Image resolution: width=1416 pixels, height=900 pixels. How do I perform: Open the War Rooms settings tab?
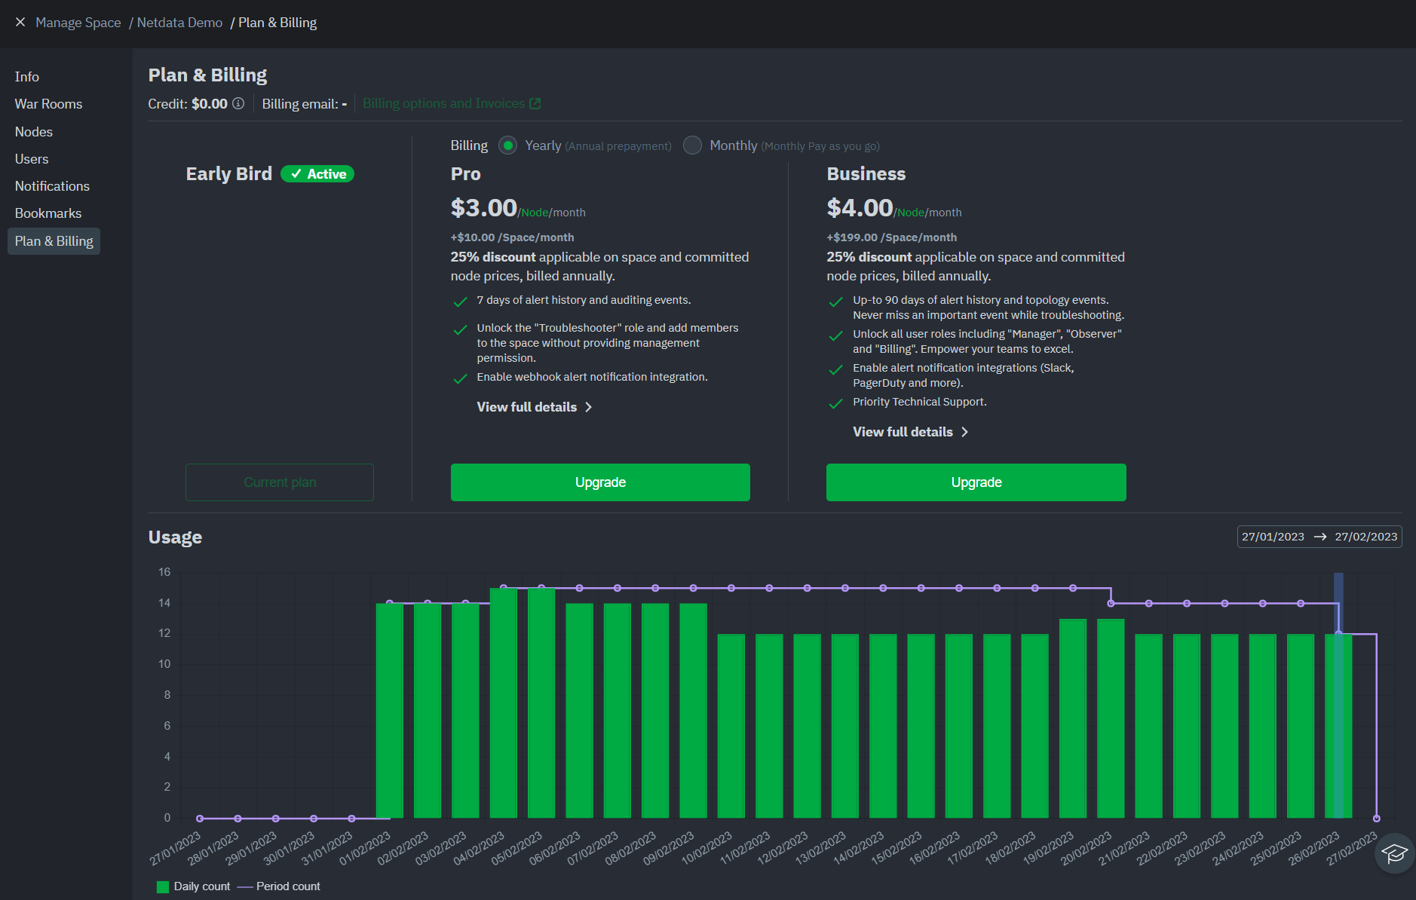(48, 104)
